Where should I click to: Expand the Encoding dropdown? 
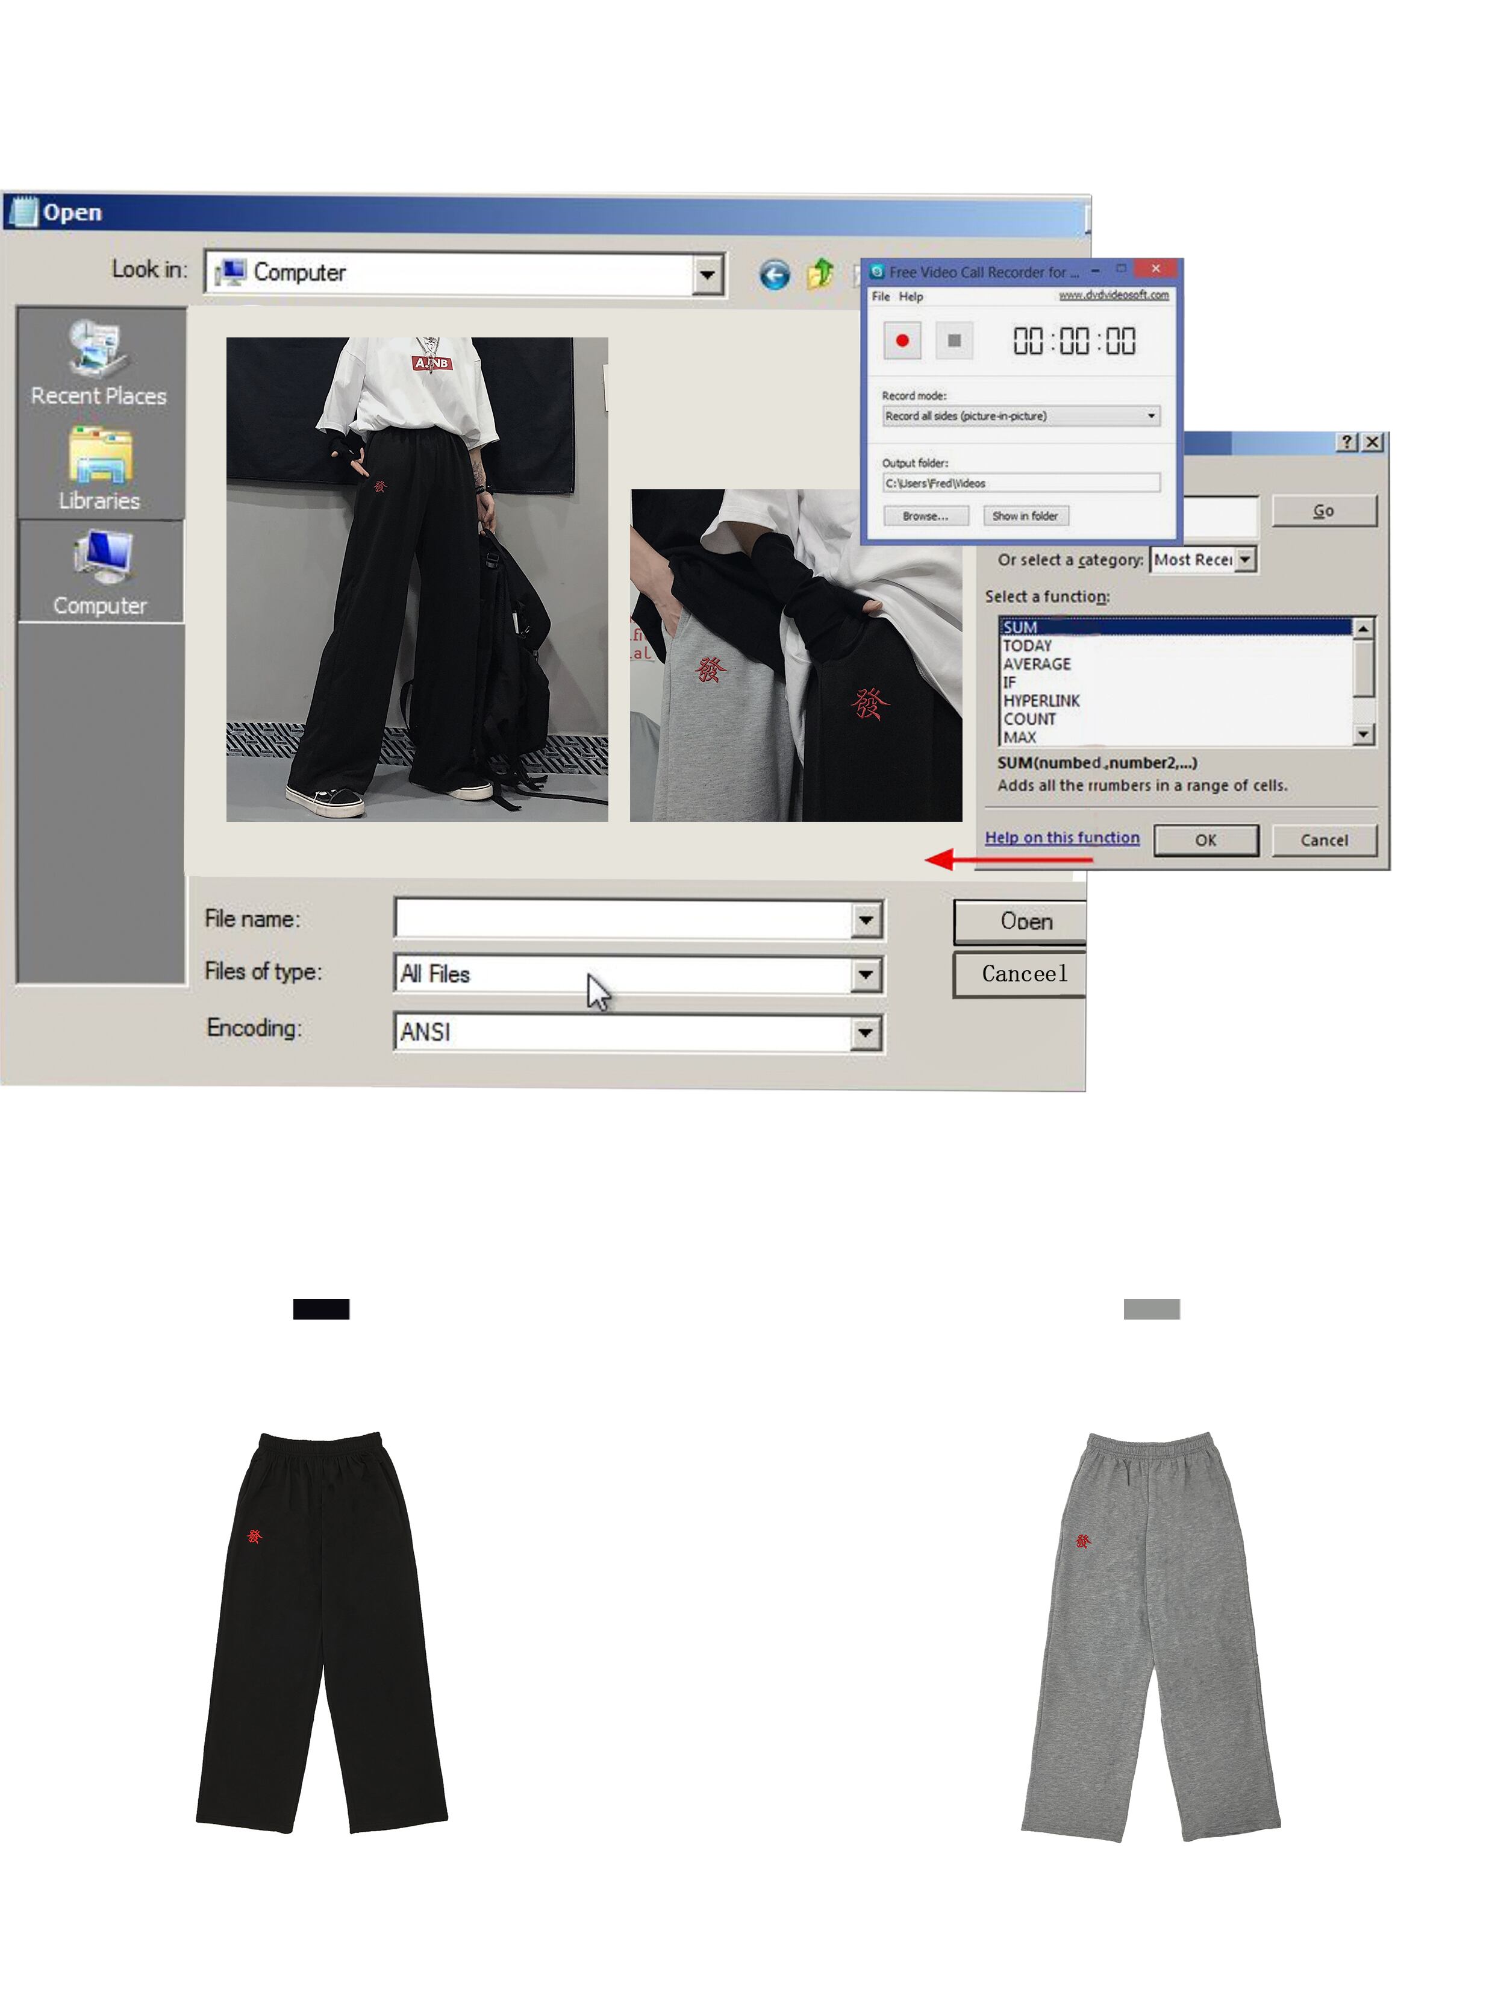click(x=864, y=1032)
